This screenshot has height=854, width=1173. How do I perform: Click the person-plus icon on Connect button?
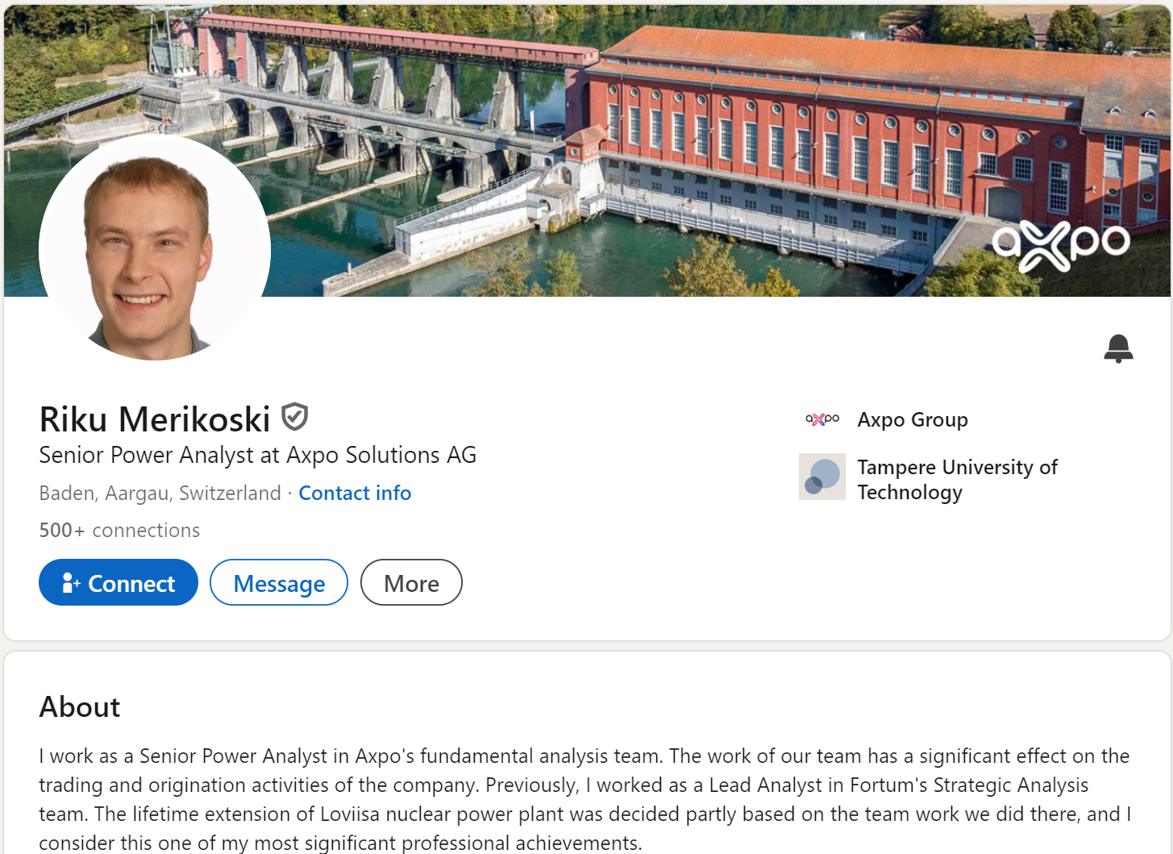(71, 583)
